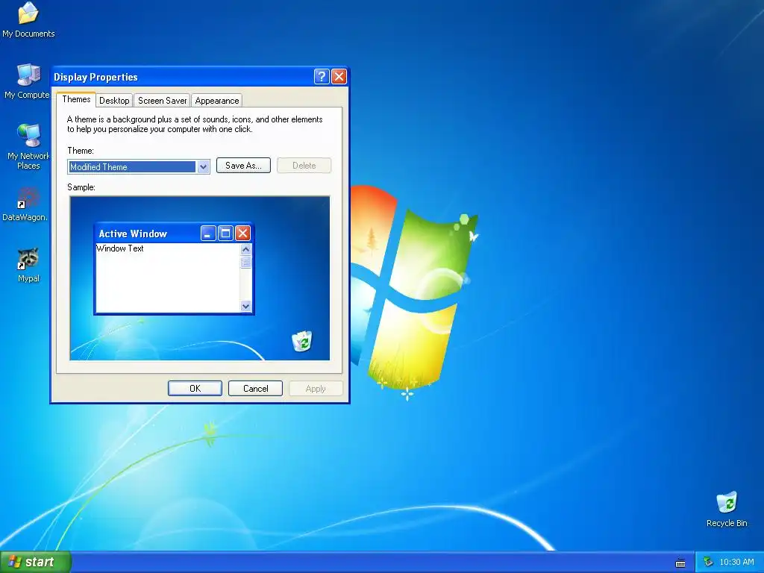
Task: Switch to the Screen Saver tab
Action: pyautogui.click(x=162, y=101)
